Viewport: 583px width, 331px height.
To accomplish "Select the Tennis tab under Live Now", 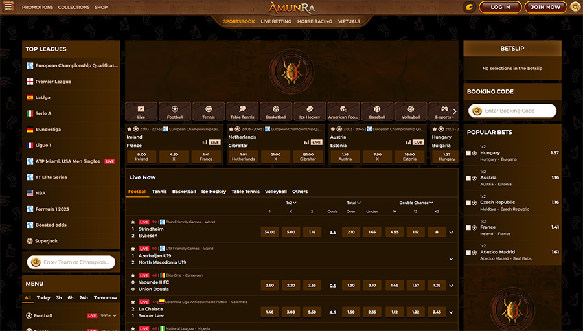I will click(159, 192).
